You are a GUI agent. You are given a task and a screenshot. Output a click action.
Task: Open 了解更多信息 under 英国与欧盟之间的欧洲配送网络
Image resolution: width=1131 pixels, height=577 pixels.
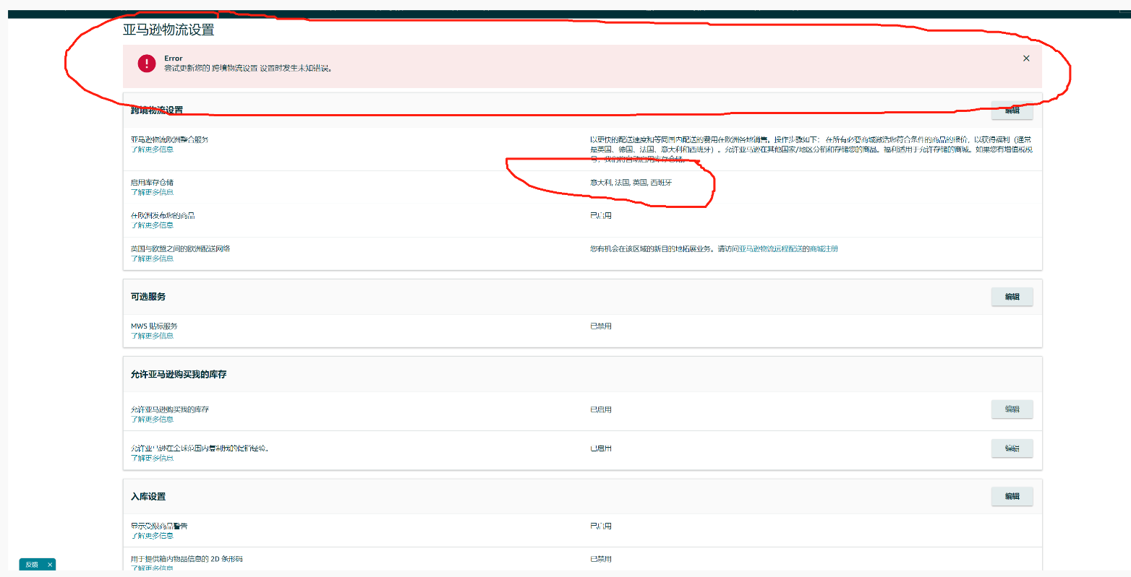click(152, 259)
